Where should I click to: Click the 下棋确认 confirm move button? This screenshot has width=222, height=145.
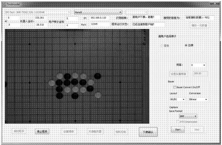click(148, 132)
